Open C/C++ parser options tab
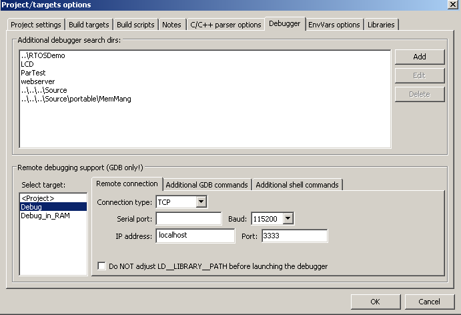Viewport: 461px width, 315px height. click(225, 25)
